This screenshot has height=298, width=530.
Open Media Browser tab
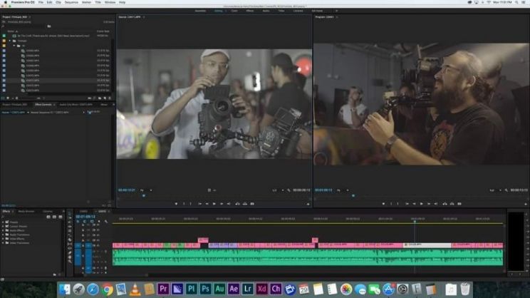point(26,212)
